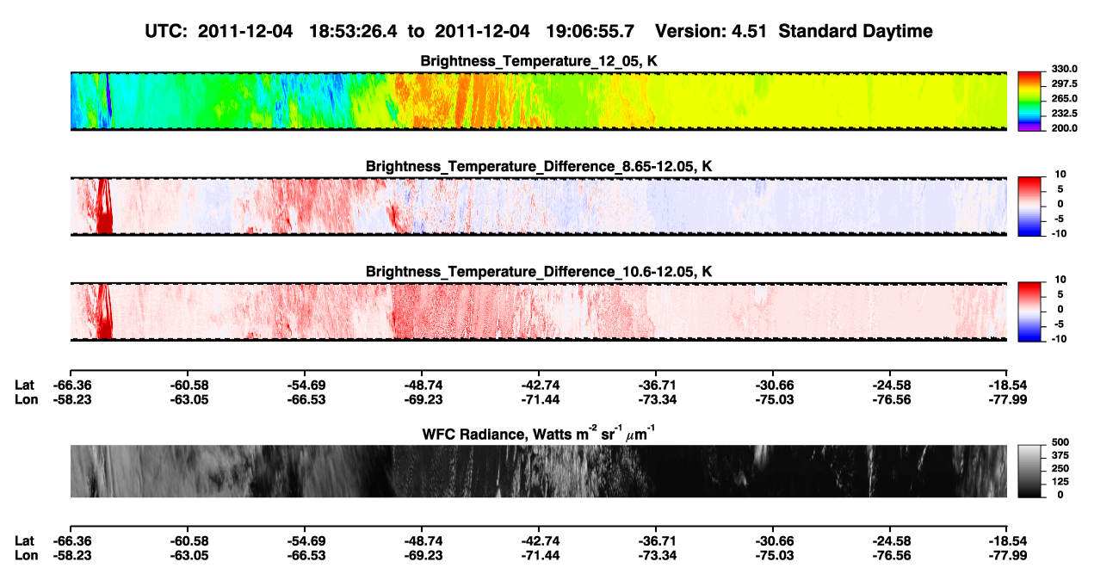Image resolution: width=1119 pixels, height=574 pixels.
Task: Click latitude -24.58 on the bottom axis
Action: pyautogui.click(x=890, y=540)
